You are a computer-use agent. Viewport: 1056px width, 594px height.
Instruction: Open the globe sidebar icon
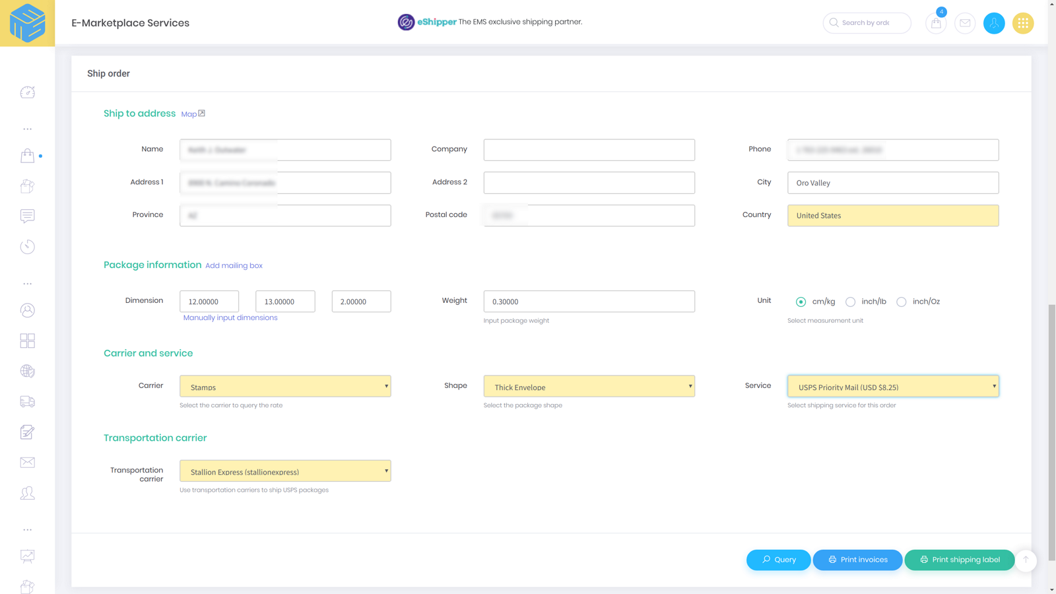pyautogui.click(x=27, y=371)
